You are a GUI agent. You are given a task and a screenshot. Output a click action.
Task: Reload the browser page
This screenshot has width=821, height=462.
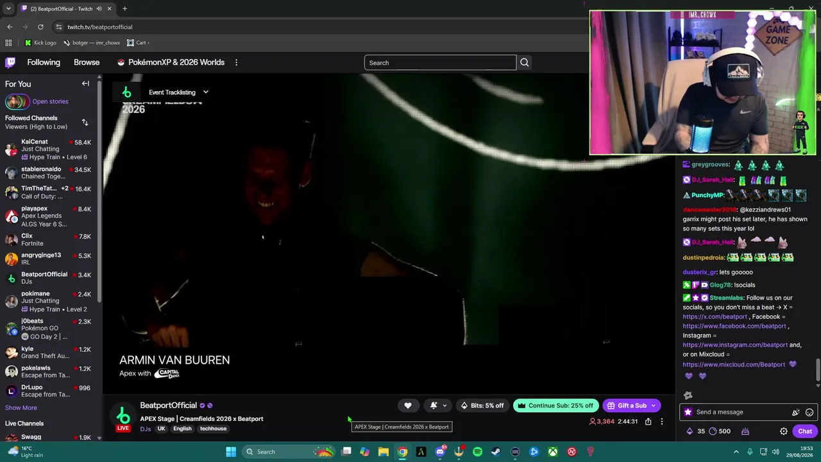point(40,27)
